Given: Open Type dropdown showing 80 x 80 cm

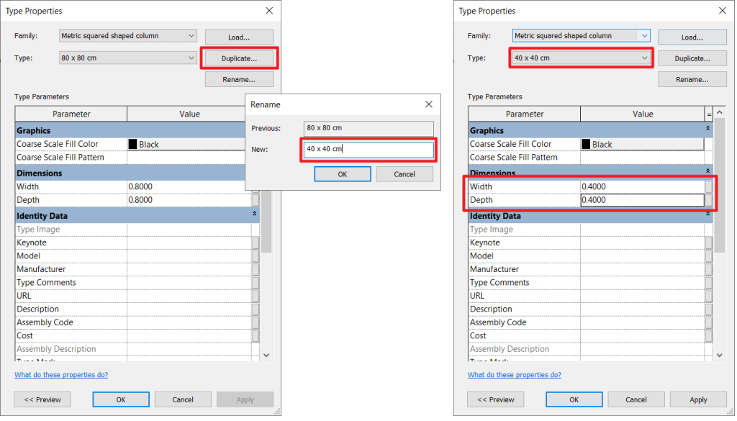Looking at the screenshot, I should (x=127, y=58).
